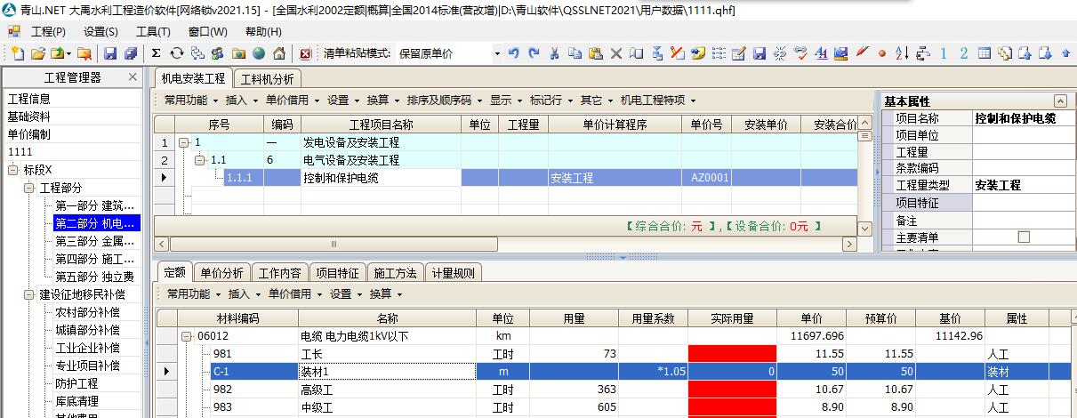
Task: Click the redo arrow icon
Action: coord(534,53)
